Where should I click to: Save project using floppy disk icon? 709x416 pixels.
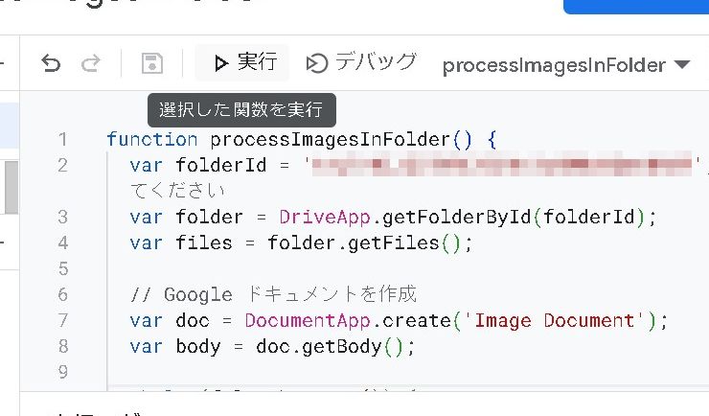tap(151, 64)
